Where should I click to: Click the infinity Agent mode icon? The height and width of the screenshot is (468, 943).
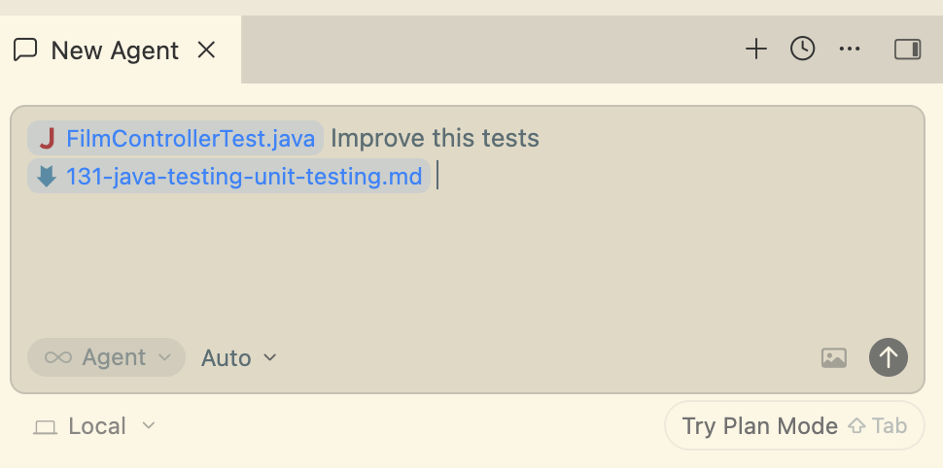click(58, 357)
